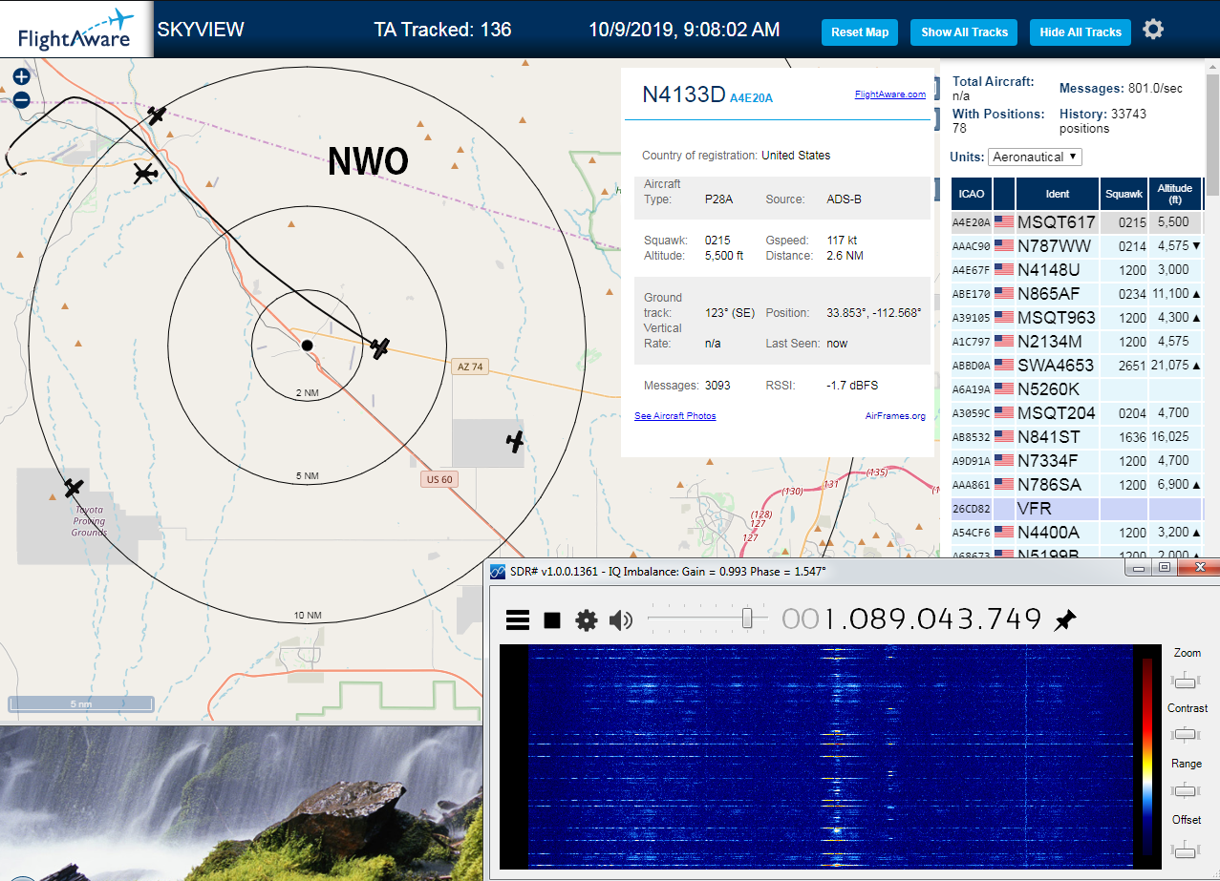Open SkyView settings gear in header
The height and width of the screenshot is (881, 1220).
pos(1153,30)
